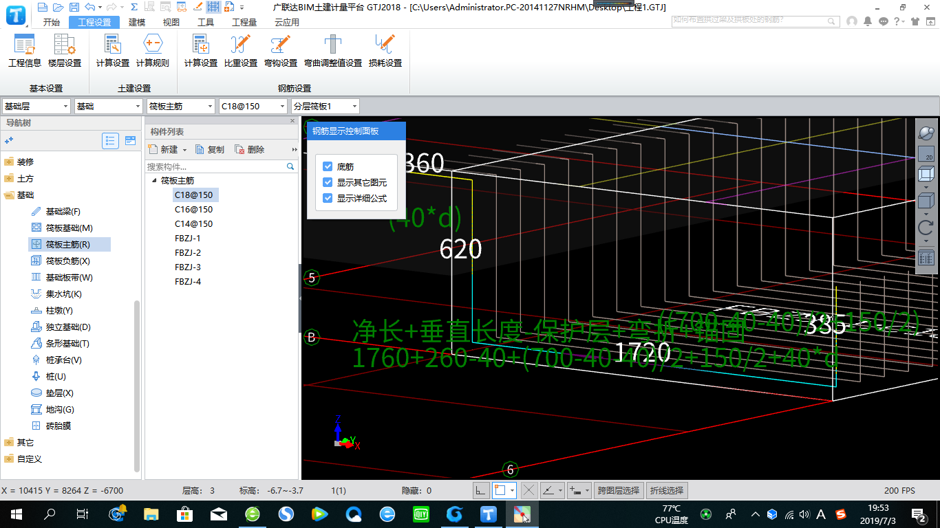Select FBZJ-4 in the component list
Screen dimensions: 940x528
click(x=188, y=281)
